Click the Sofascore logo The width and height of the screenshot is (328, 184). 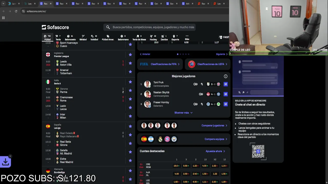tap(55, 27)
